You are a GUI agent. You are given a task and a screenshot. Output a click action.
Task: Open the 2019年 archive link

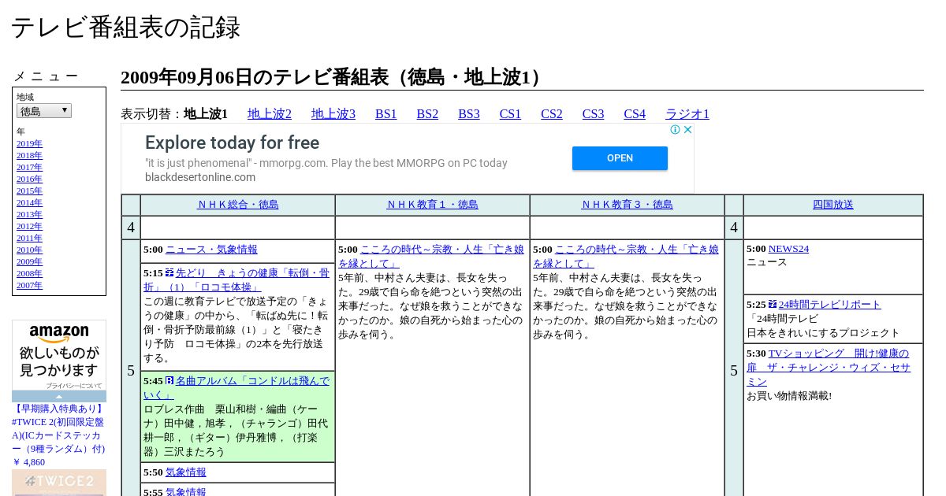pyautogui.click(x=29, y=144)
